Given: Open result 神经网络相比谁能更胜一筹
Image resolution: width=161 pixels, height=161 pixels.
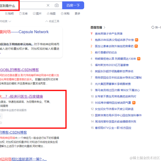Looking at the screenshot, I should pos(23,159).
